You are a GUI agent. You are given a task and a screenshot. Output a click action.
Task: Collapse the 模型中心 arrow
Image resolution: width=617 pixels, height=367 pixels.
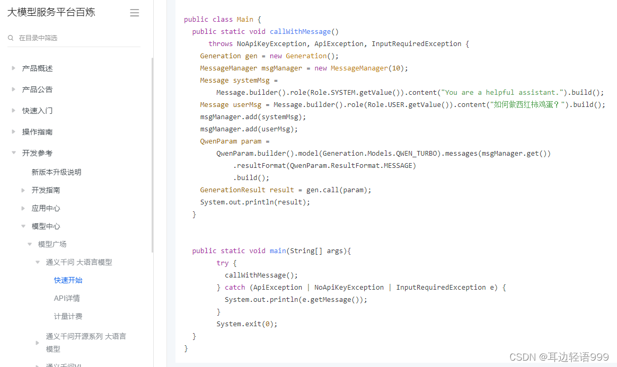[23, 226]
